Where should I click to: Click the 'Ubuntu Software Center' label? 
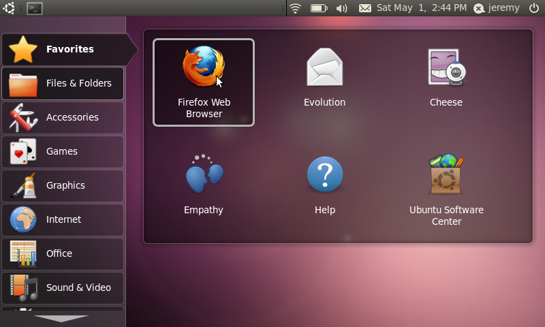447,216
